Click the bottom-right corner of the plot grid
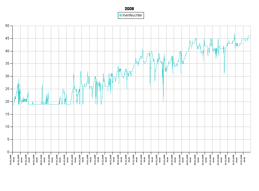Screen dimensions: 259x191 pos(251,152)
